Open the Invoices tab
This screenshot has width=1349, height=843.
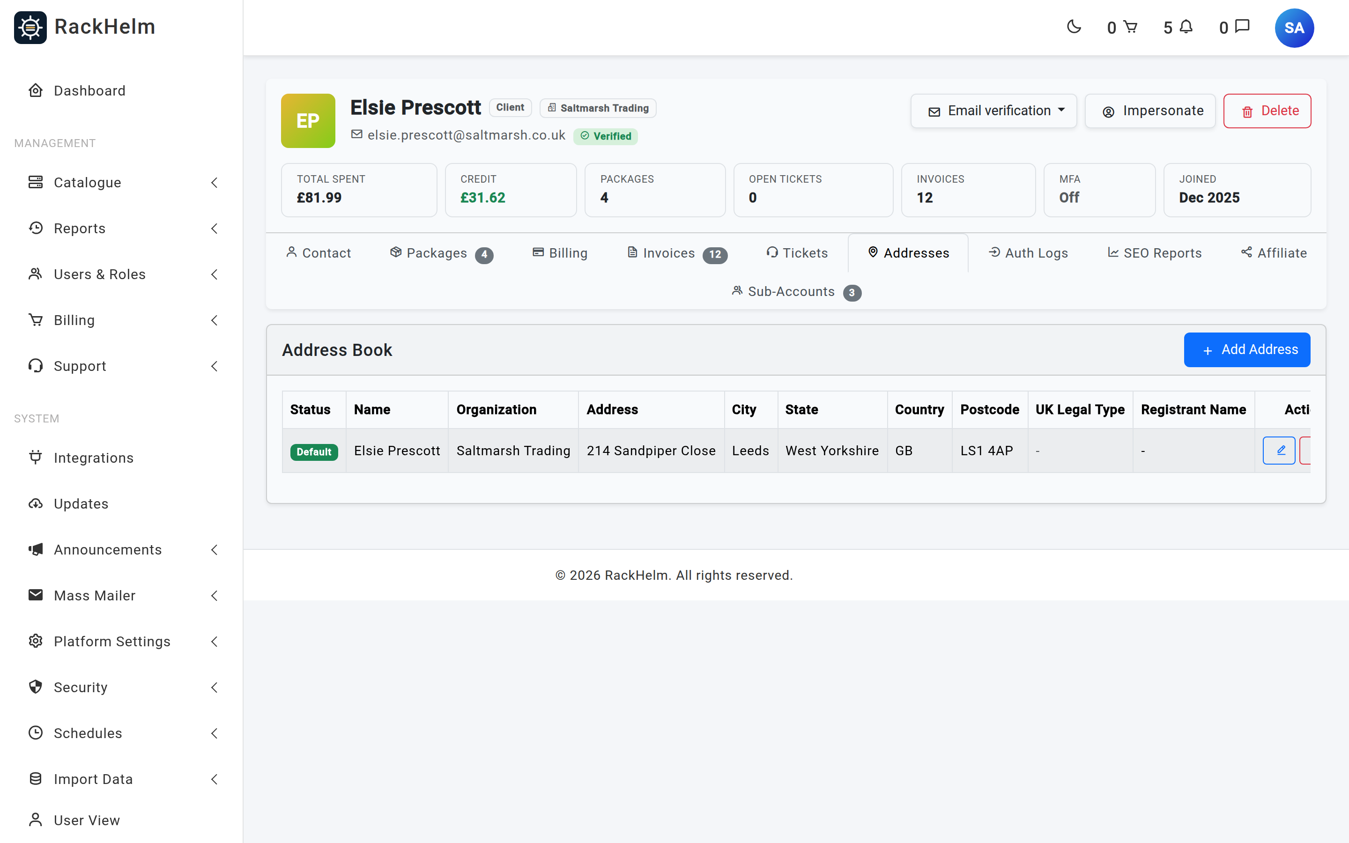coord(677,253)
